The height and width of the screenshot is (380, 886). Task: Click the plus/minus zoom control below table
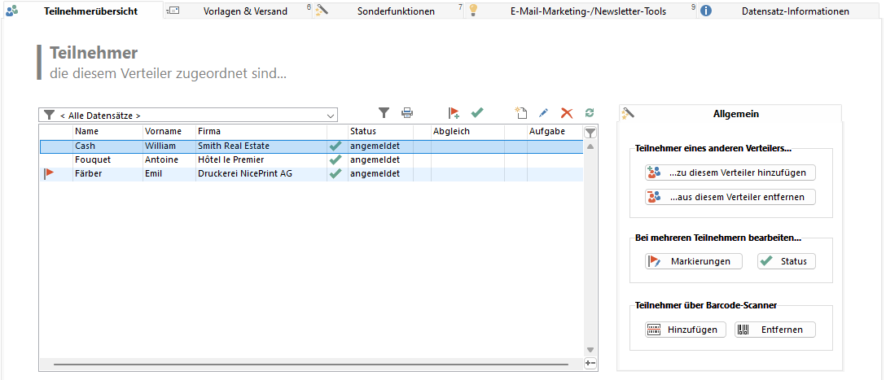(590, 363)
